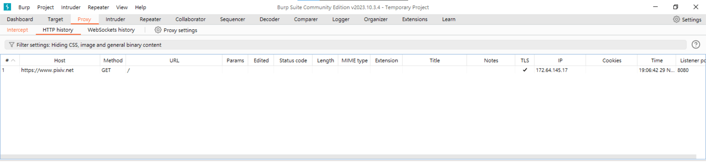Click the filter settings bar
The image size is (706, 162).
pos(345,45)
